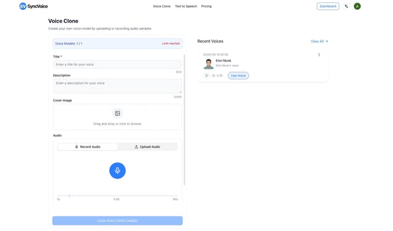Click the audio duration slider track
Viewport: 393px width, 231px height.
(117, 195)
